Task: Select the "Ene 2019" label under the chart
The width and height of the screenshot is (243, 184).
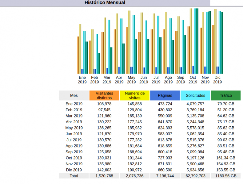Action: [x=82, y=80]
